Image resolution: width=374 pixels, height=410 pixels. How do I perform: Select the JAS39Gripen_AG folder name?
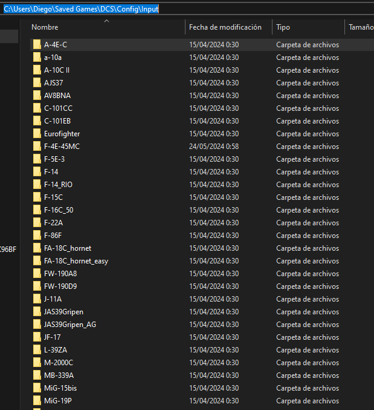[70, 325]
